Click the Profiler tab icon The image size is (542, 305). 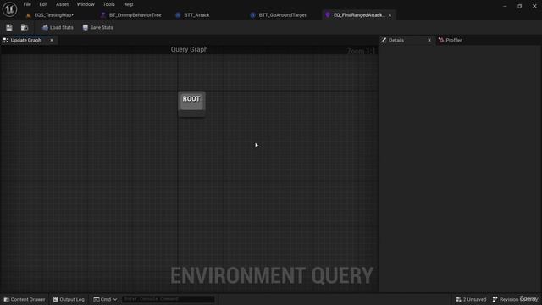(x=441, y=40)
